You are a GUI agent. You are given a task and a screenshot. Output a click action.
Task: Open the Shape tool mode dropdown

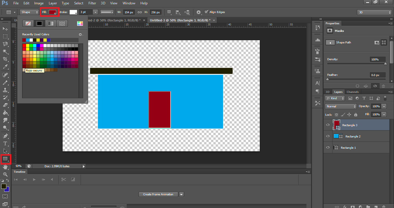30,12
